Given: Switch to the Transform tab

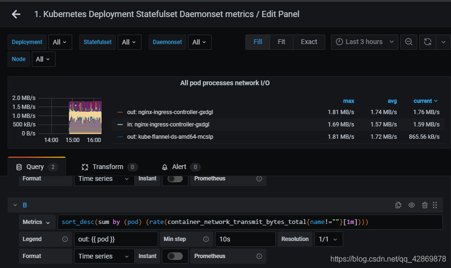Looking at the screenshot, I should 109,167.
